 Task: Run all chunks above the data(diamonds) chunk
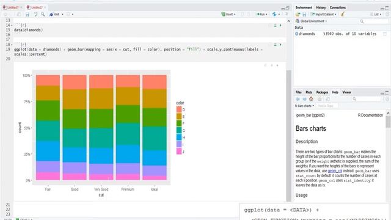click(x=275, y=26)
